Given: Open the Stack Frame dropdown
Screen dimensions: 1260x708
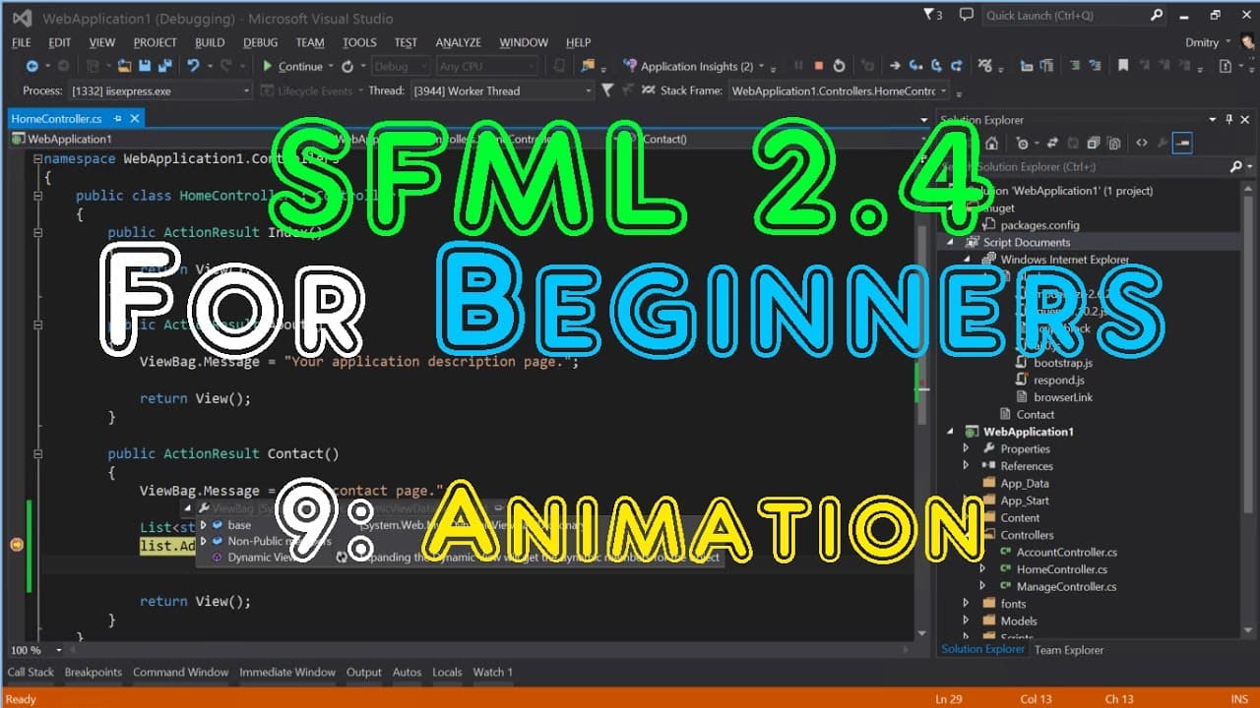Looking at the screenshot, I should pos(839,90).
